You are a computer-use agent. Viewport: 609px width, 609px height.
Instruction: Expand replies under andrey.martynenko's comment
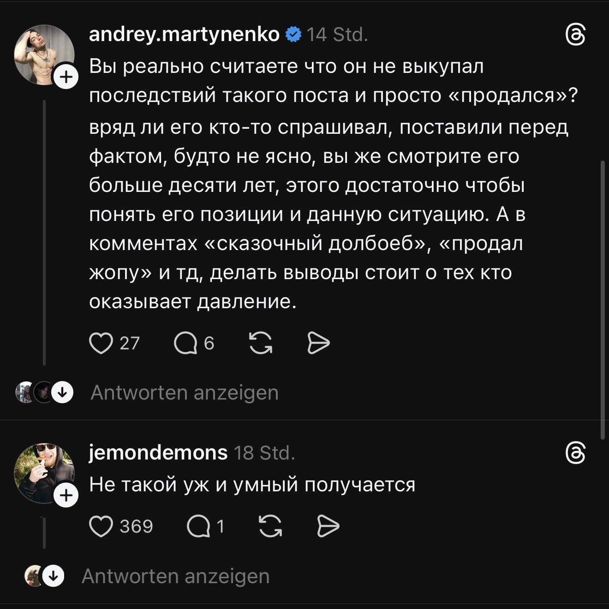185,393
